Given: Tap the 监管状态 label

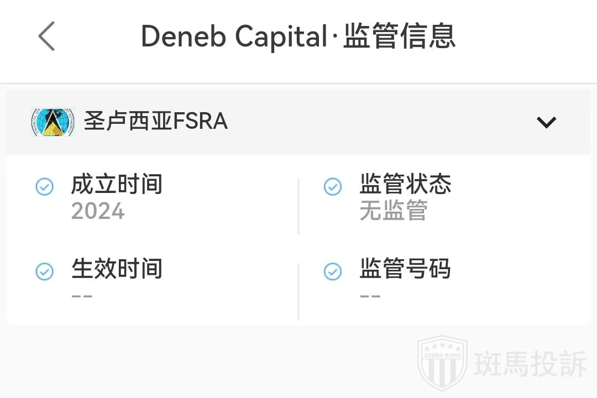Looking at the screenshot, I should [x=405, y=184].
